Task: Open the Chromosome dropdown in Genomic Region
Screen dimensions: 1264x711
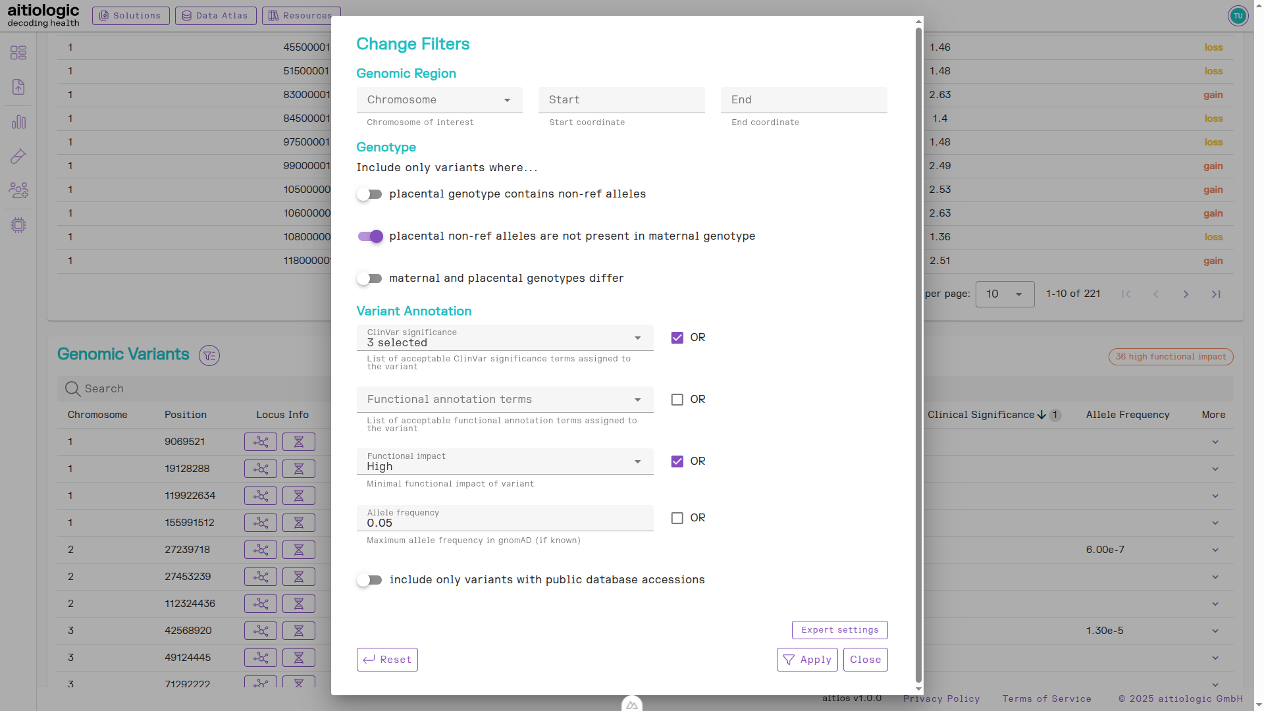Action: pyautogui.click(x=439, y=99)
